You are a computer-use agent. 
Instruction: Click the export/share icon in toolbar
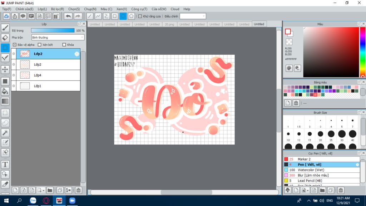pos(15,16)
